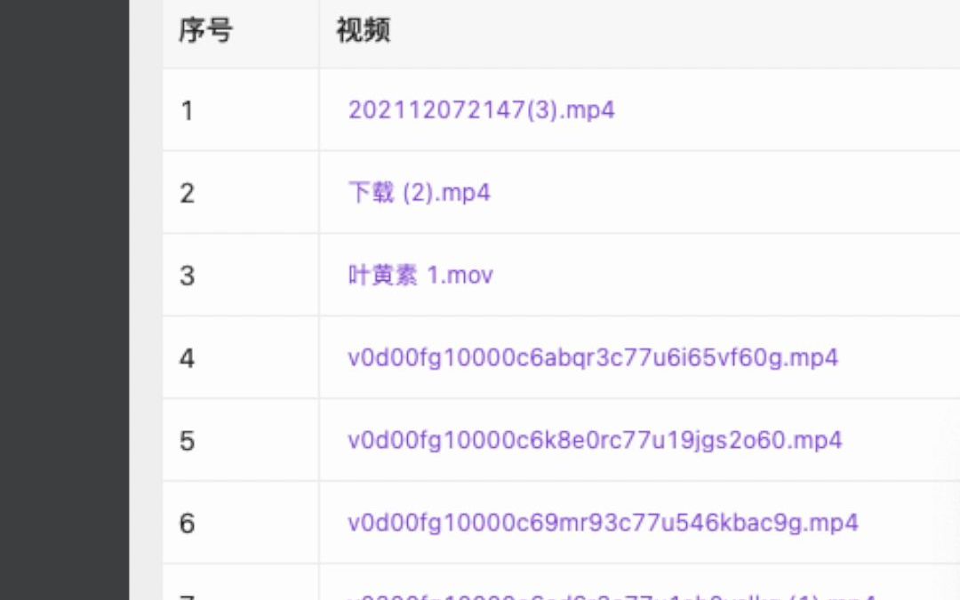Open the 下载 (2).mp4 video link
960x600 pixels.
point(418,192)
